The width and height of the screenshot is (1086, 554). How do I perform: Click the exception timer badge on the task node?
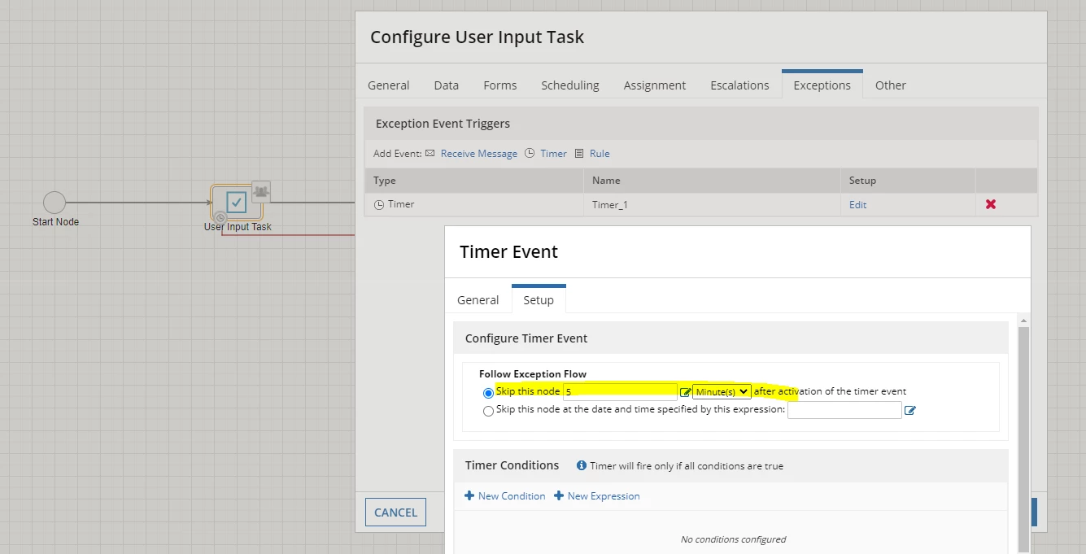pos(220,218)
